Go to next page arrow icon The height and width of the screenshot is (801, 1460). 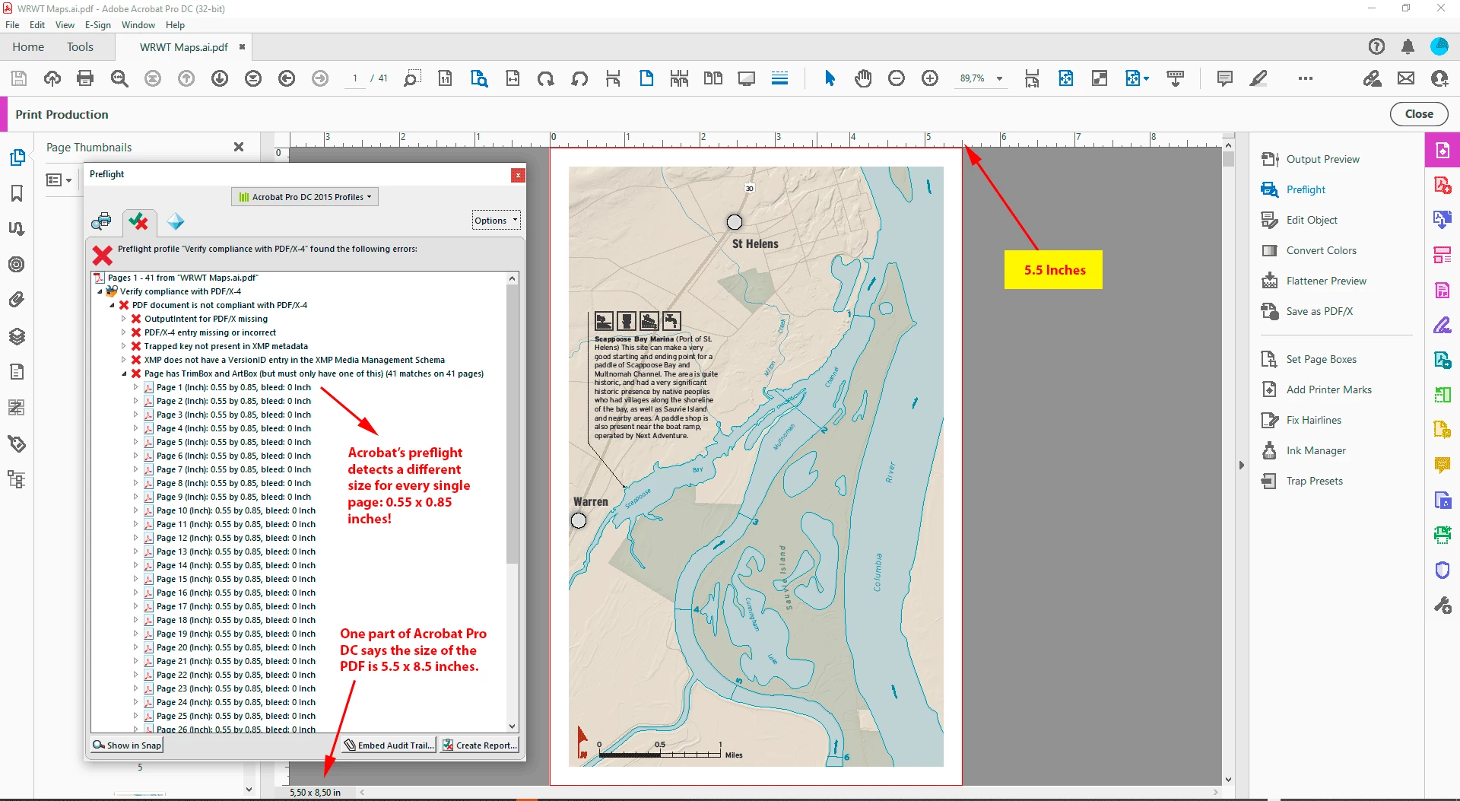point(220,78)
